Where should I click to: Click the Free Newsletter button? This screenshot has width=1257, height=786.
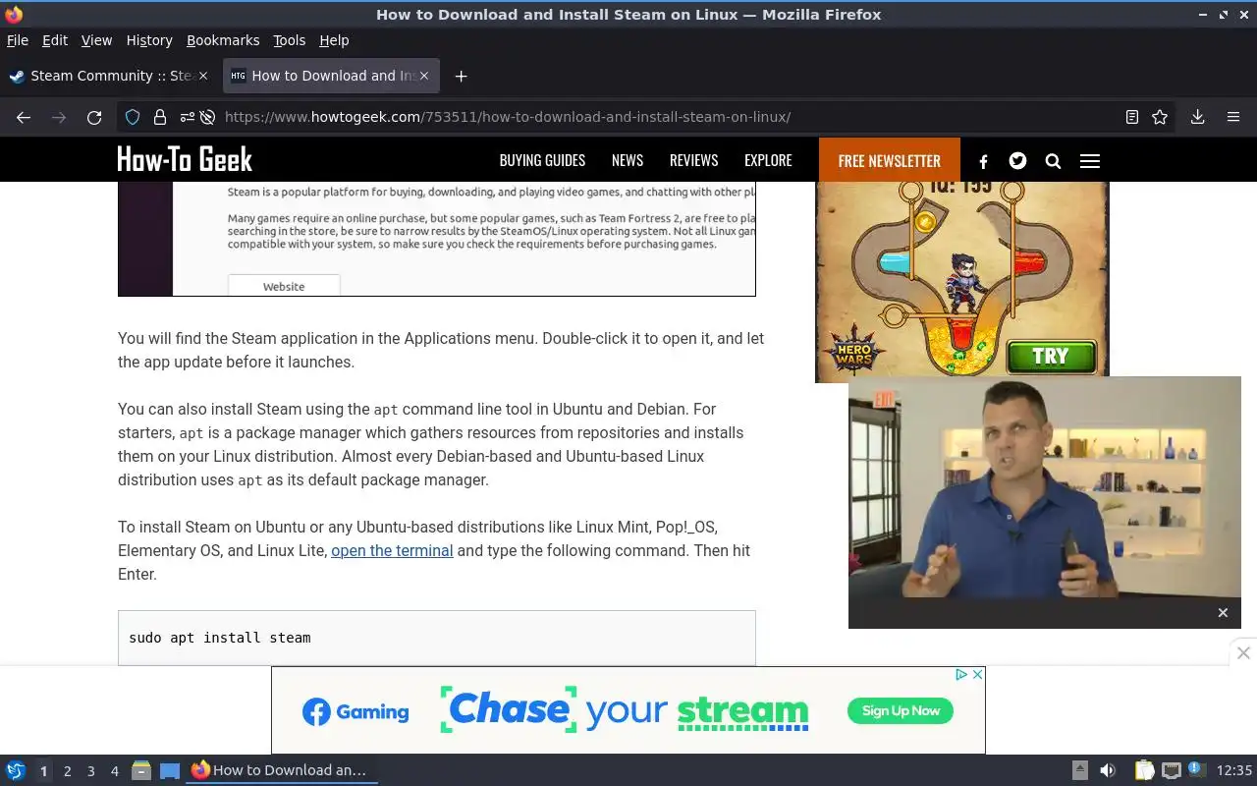(890, 160)
